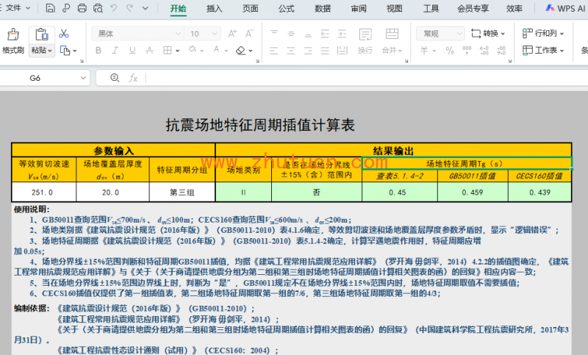Viewport: 588px width, 355px height.
Task: Apply the fill color bucket
Action: [x=193, y=49]
